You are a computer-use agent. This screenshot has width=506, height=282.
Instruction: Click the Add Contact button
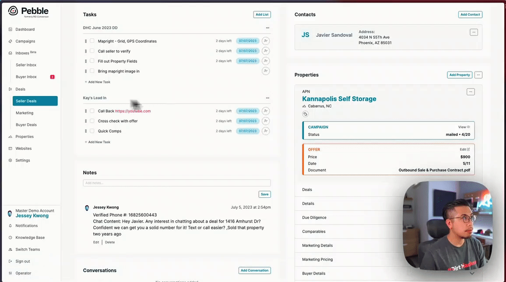point(470,14)
